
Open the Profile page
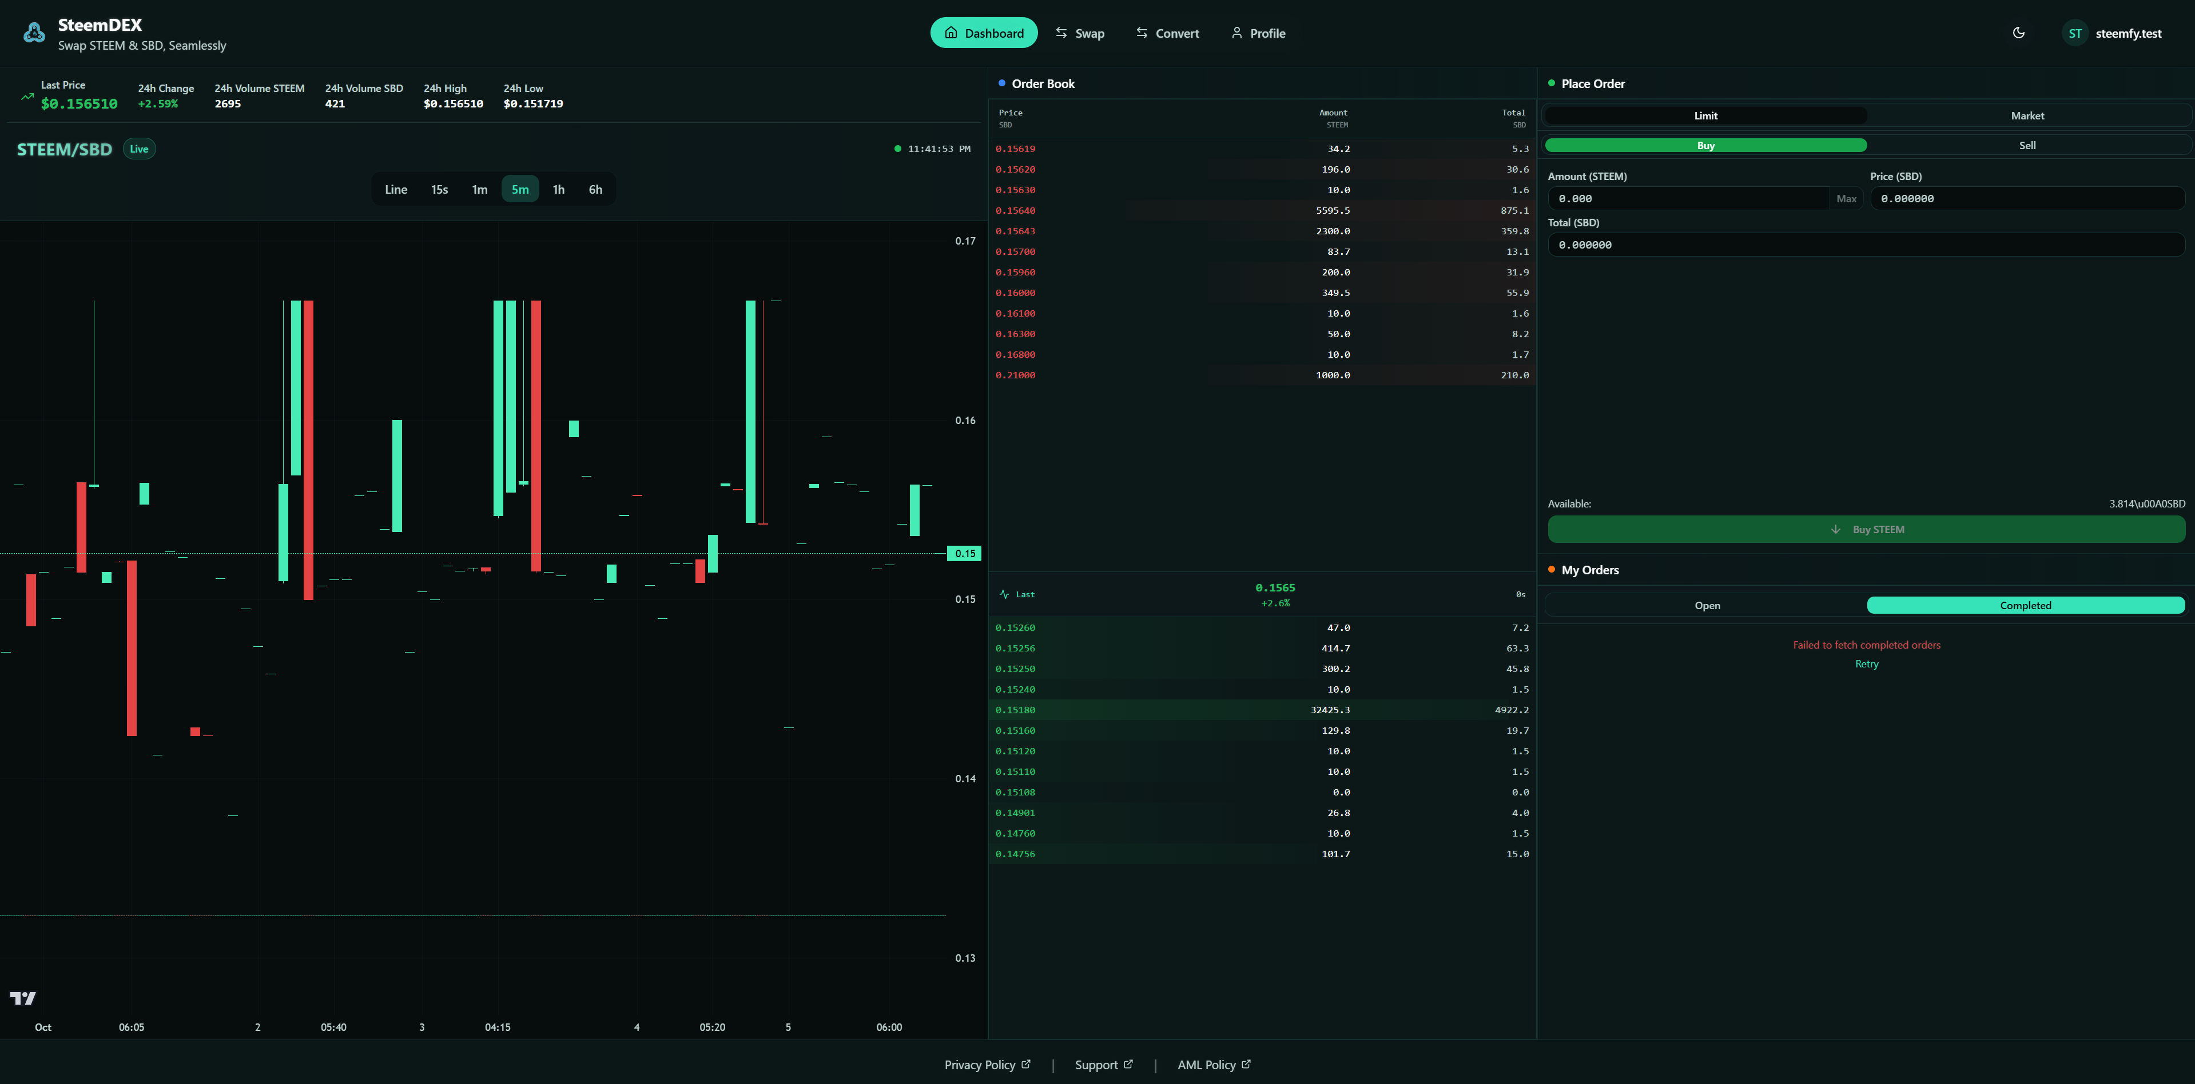[x=1258, y=33]
